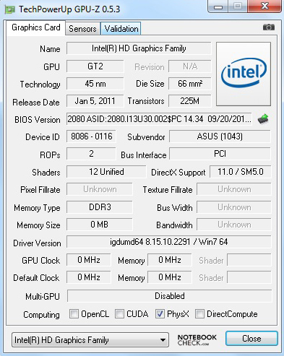
Task: Tick the DirectCompute checkbox
Action: 199,314
